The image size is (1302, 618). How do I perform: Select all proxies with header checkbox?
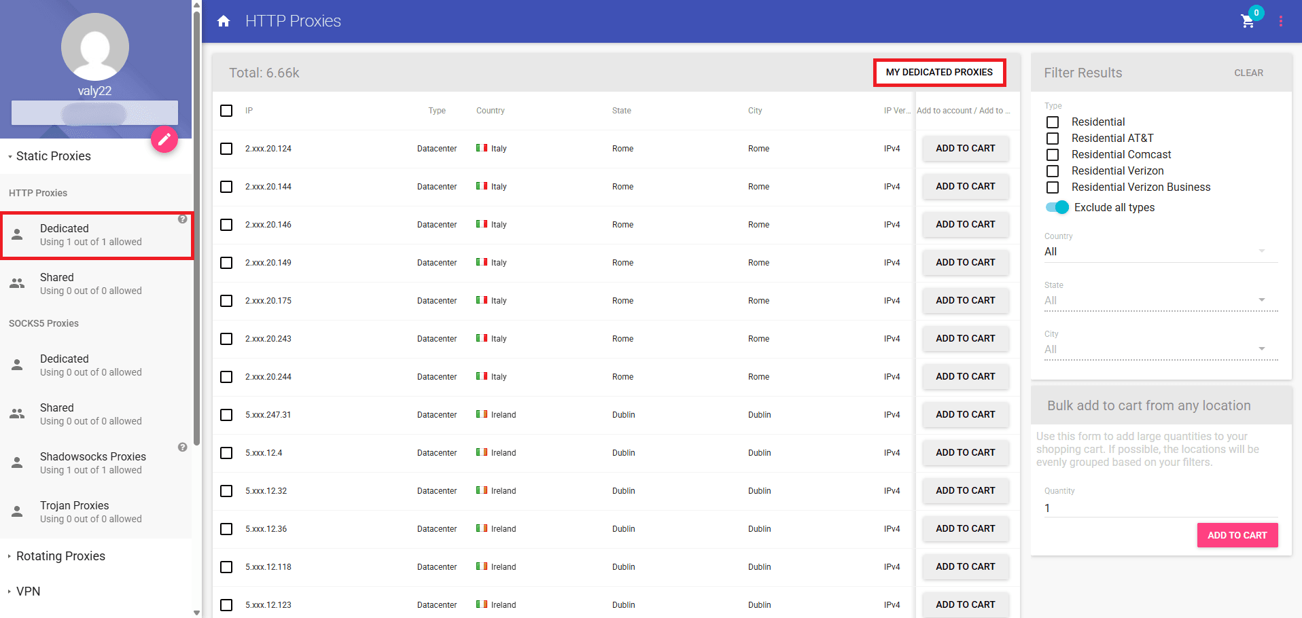[x=226, y=111]
